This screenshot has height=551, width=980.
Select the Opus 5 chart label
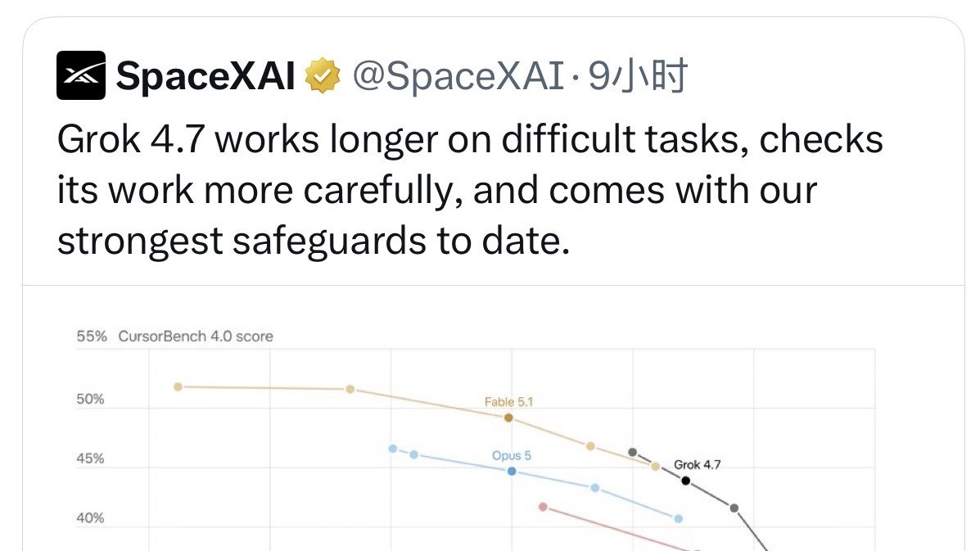point(511,455)
